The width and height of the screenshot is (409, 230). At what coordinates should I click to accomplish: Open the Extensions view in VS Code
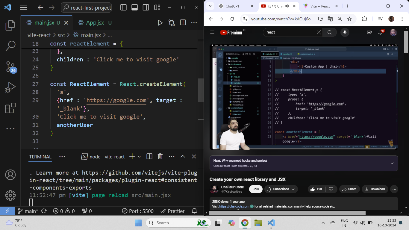coord(10,108)
